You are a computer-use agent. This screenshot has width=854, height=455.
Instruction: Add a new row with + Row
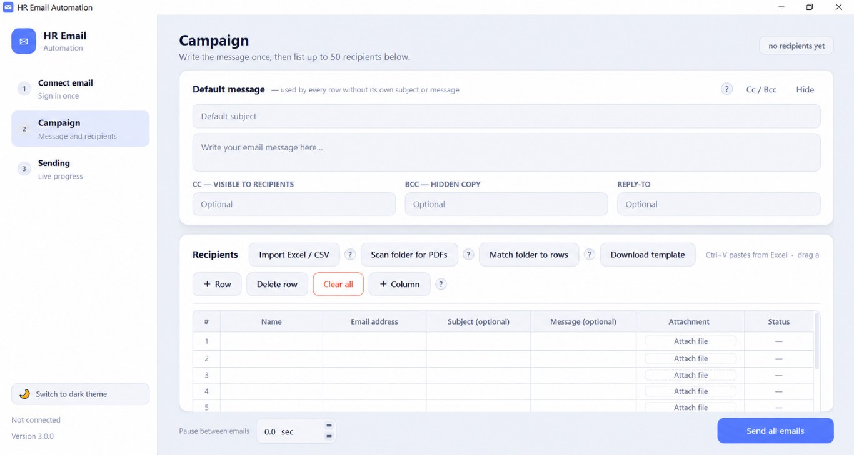(x=217, y=284)
